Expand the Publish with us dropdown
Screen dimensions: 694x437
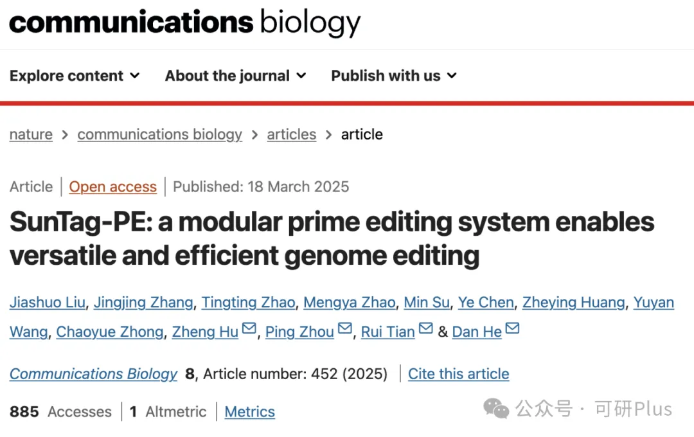[393, 76]
